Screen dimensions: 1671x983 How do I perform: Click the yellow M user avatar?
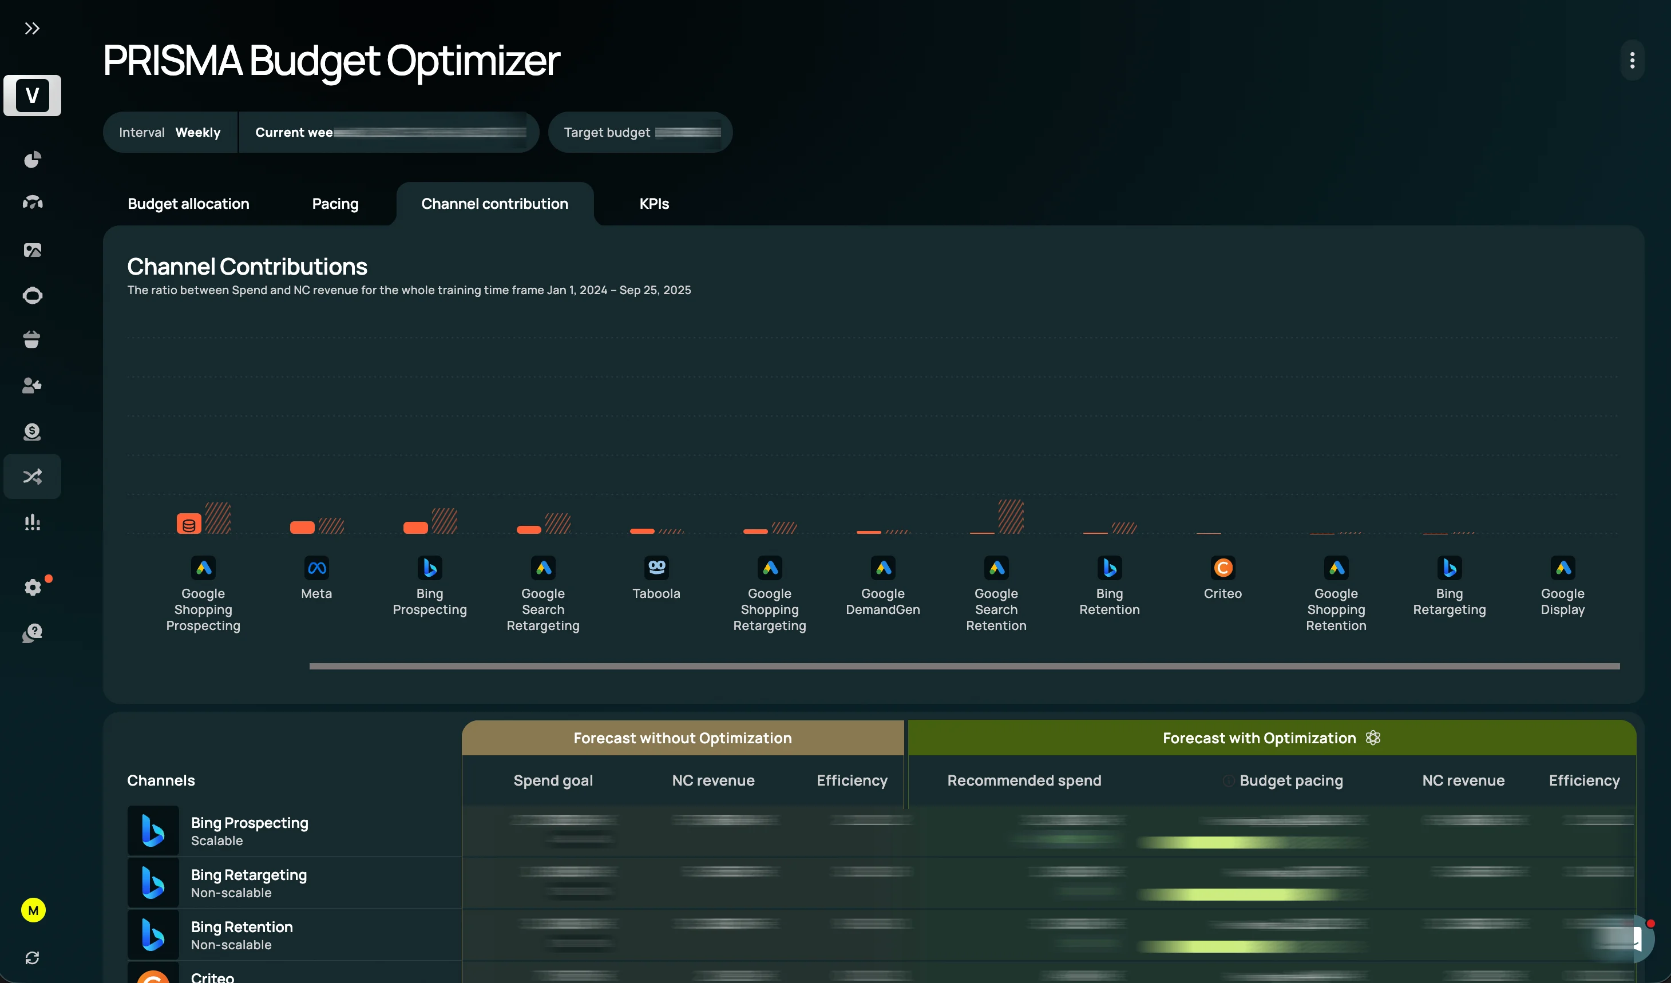[x=33, y=910]
